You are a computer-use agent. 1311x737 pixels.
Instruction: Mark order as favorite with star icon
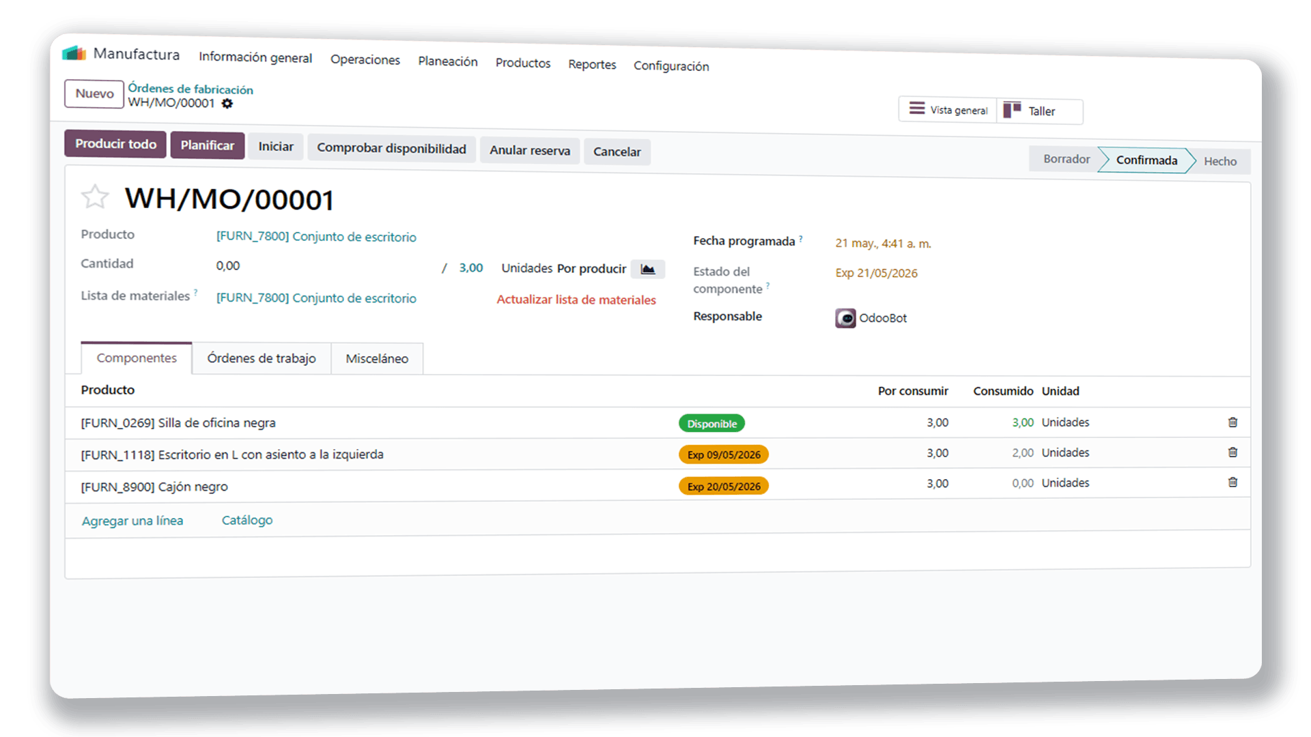click(95, 197)
